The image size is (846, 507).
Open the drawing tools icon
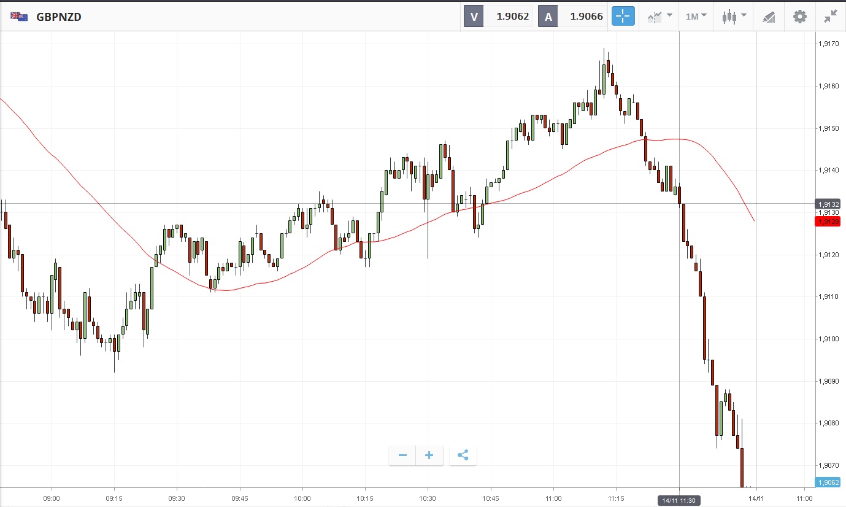coord(769,17)
